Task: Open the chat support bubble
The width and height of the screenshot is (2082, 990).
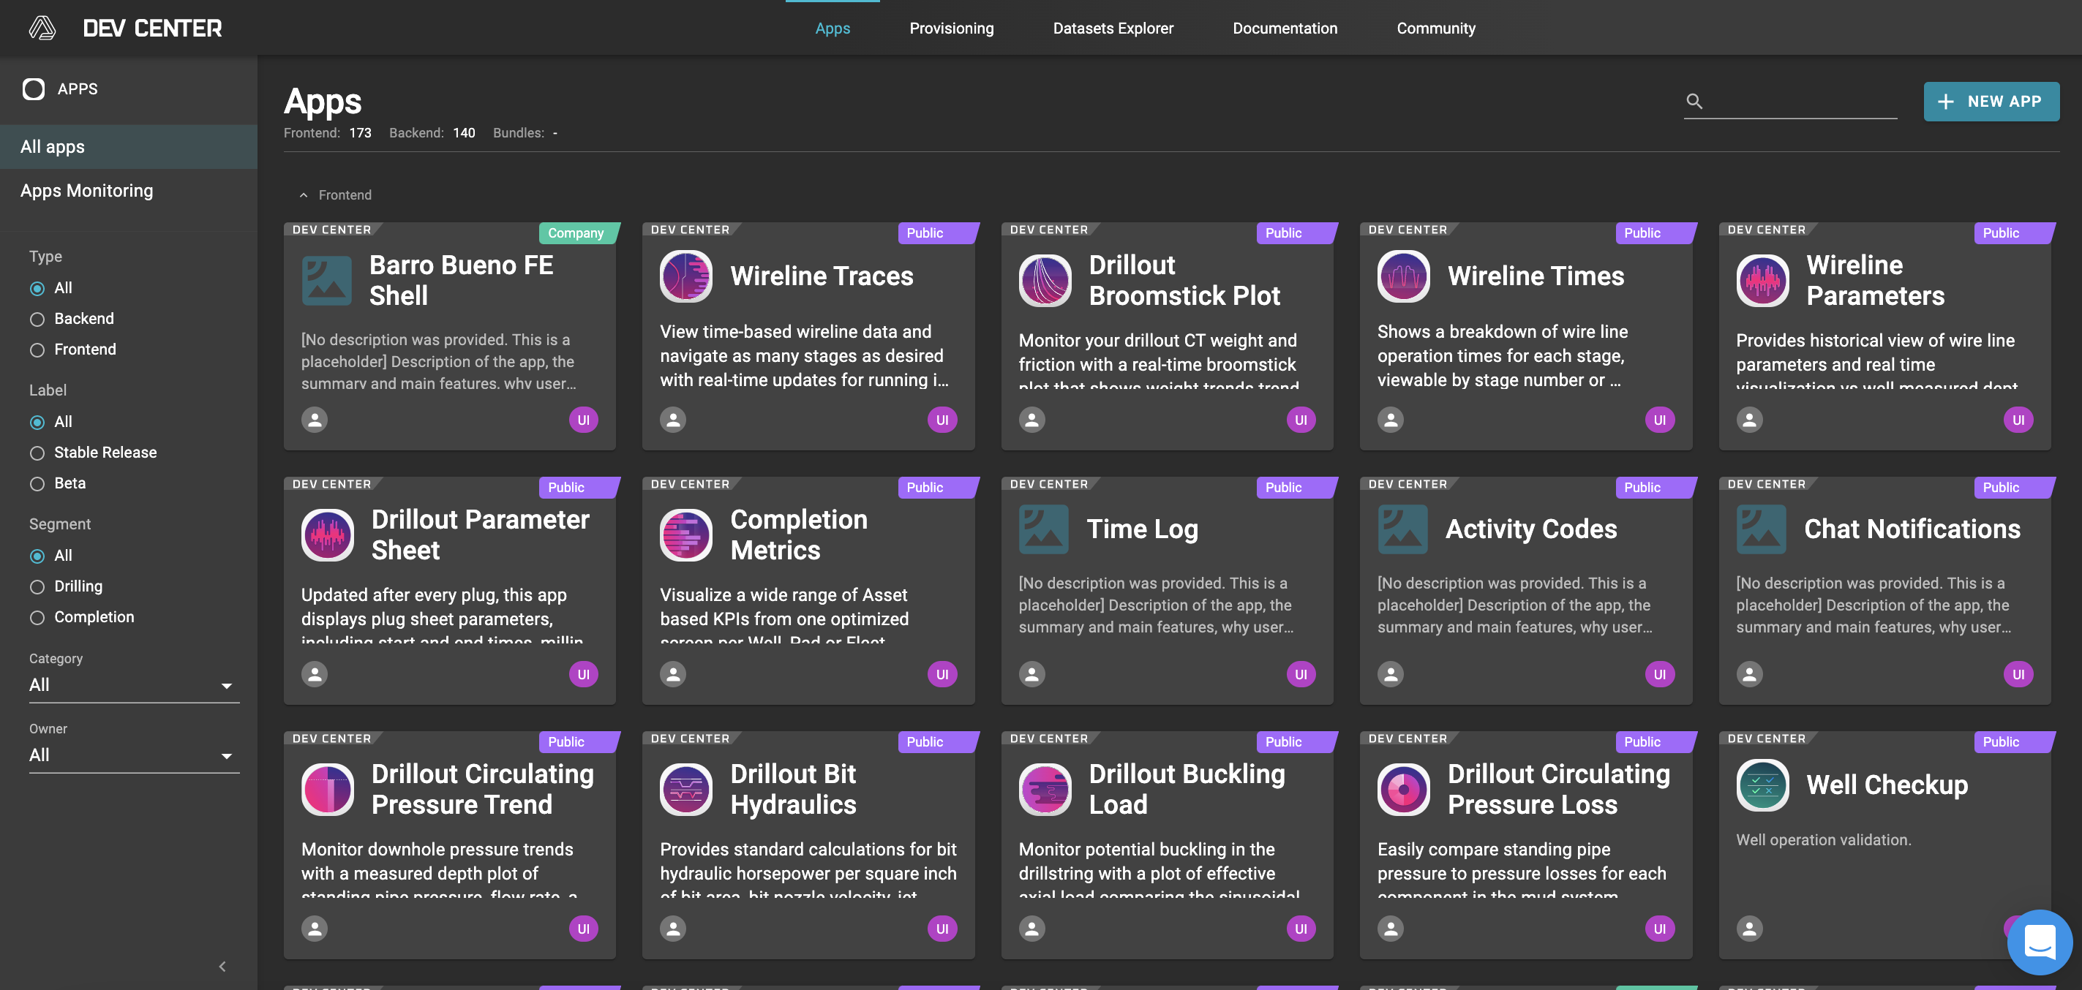Action: pos(2039,942)
